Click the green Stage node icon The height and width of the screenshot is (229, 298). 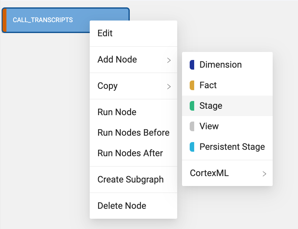[192, 106]
